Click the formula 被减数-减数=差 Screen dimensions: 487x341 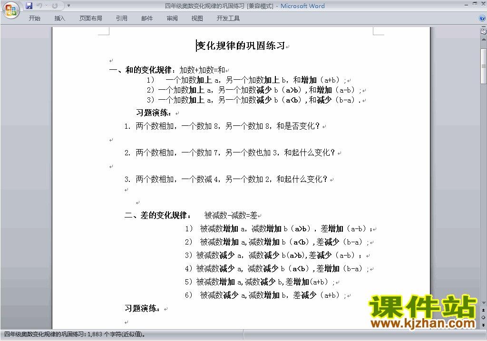tap(231, 215)
